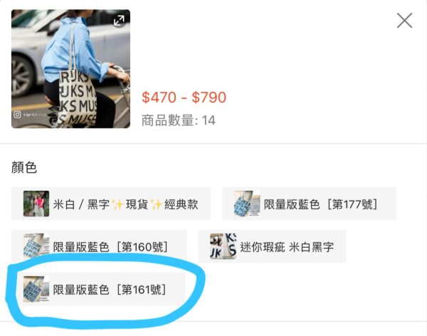
Task: Choose 限量版藍色 [第177號] variant
Action: click(x=309, y=204)
